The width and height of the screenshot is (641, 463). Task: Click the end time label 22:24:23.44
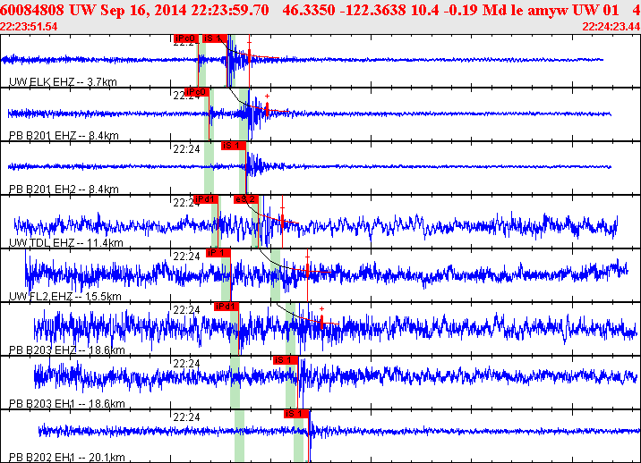611,26
